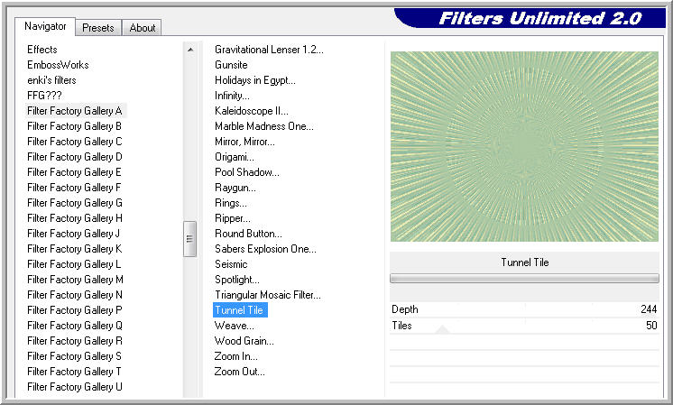Choose the Pool Shadow filter

tap(247, 172)
